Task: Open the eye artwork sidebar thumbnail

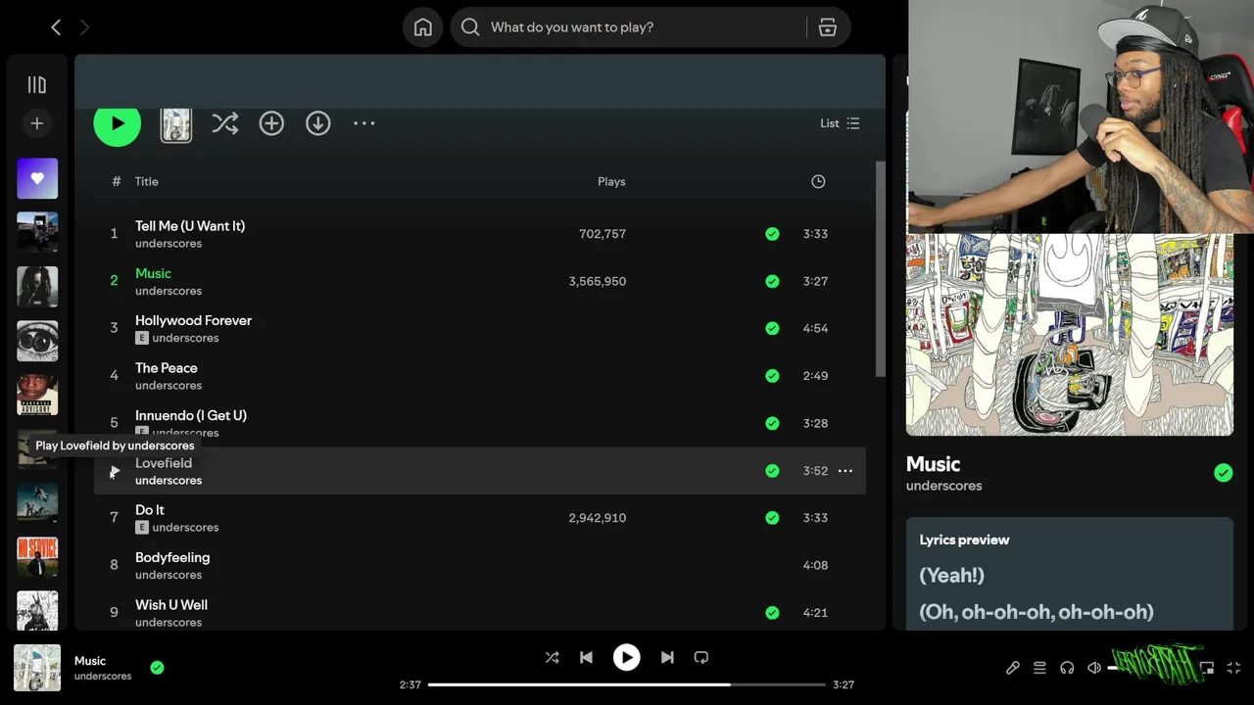Action: pos(37,341)
